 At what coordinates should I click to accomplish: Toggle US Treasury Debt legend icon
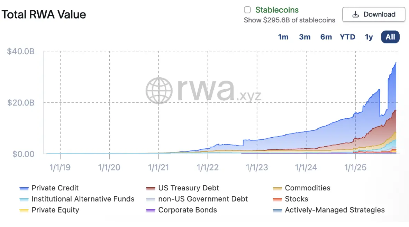pos(151,188)
